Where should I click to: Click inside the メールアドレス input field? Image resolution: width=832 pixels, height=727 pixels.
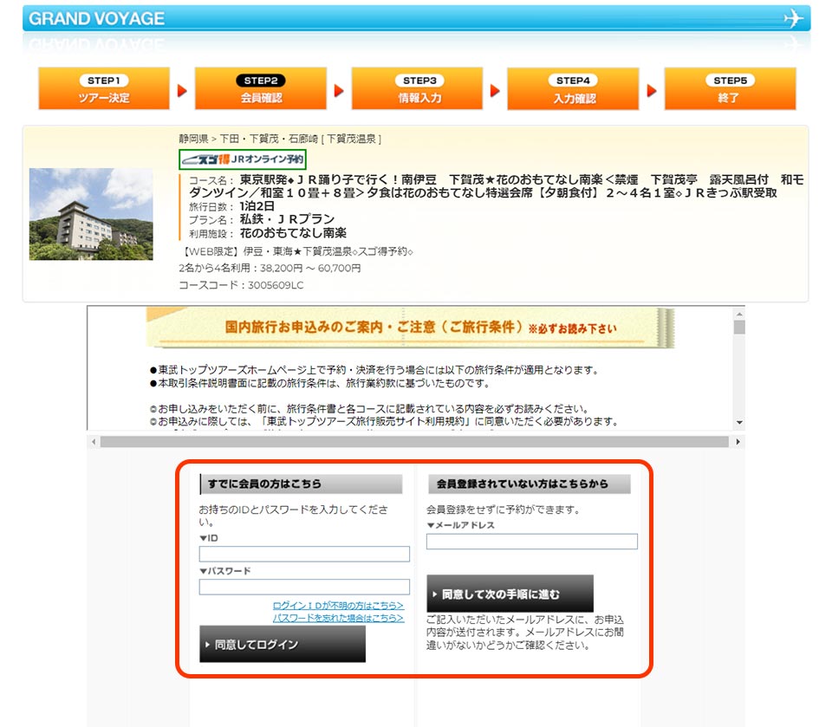point(534,541)
